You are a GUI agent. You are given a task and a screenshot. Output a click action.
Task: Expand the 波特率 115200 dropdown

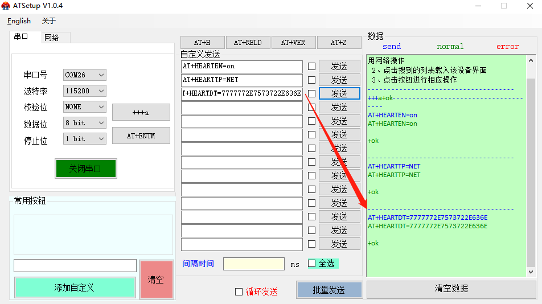point(85,91)
